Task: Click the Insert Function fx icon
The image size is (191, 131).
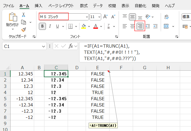Action: click(x=71, y=46)
